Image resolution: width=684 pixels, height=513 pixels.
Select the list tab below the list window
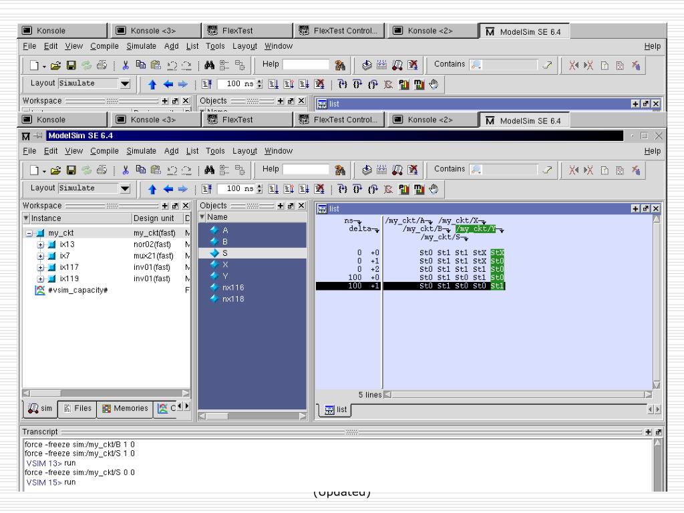coord(335,409)
